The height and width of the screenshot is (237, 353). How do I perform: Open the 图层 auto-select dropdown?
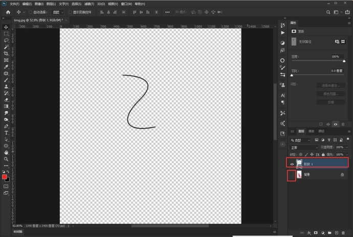[58, 12]
